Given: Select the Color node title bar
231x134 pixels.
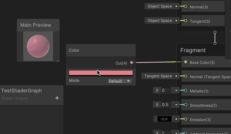Looking at the screenshot, I should pos(101,50).
